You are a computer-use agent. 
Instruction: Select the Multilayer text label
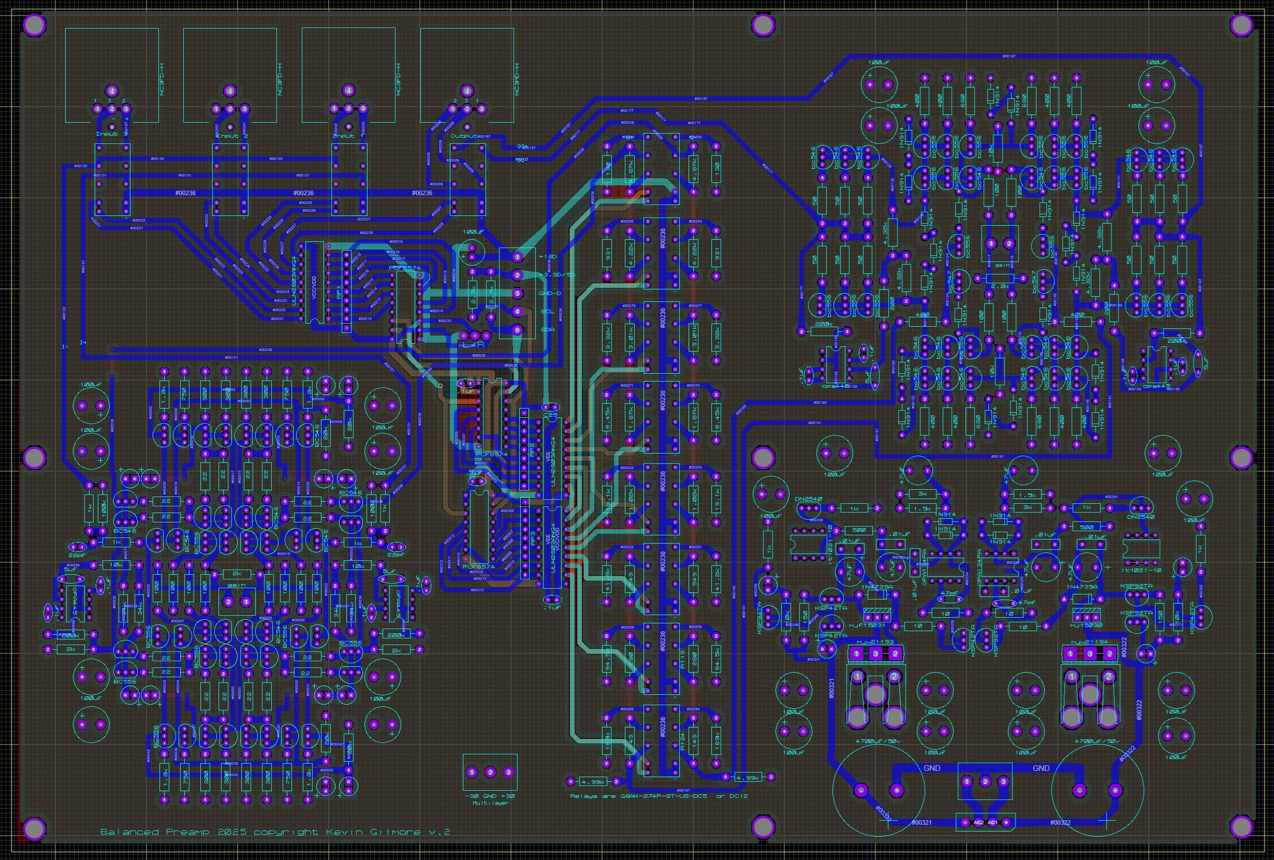point(490,803)
